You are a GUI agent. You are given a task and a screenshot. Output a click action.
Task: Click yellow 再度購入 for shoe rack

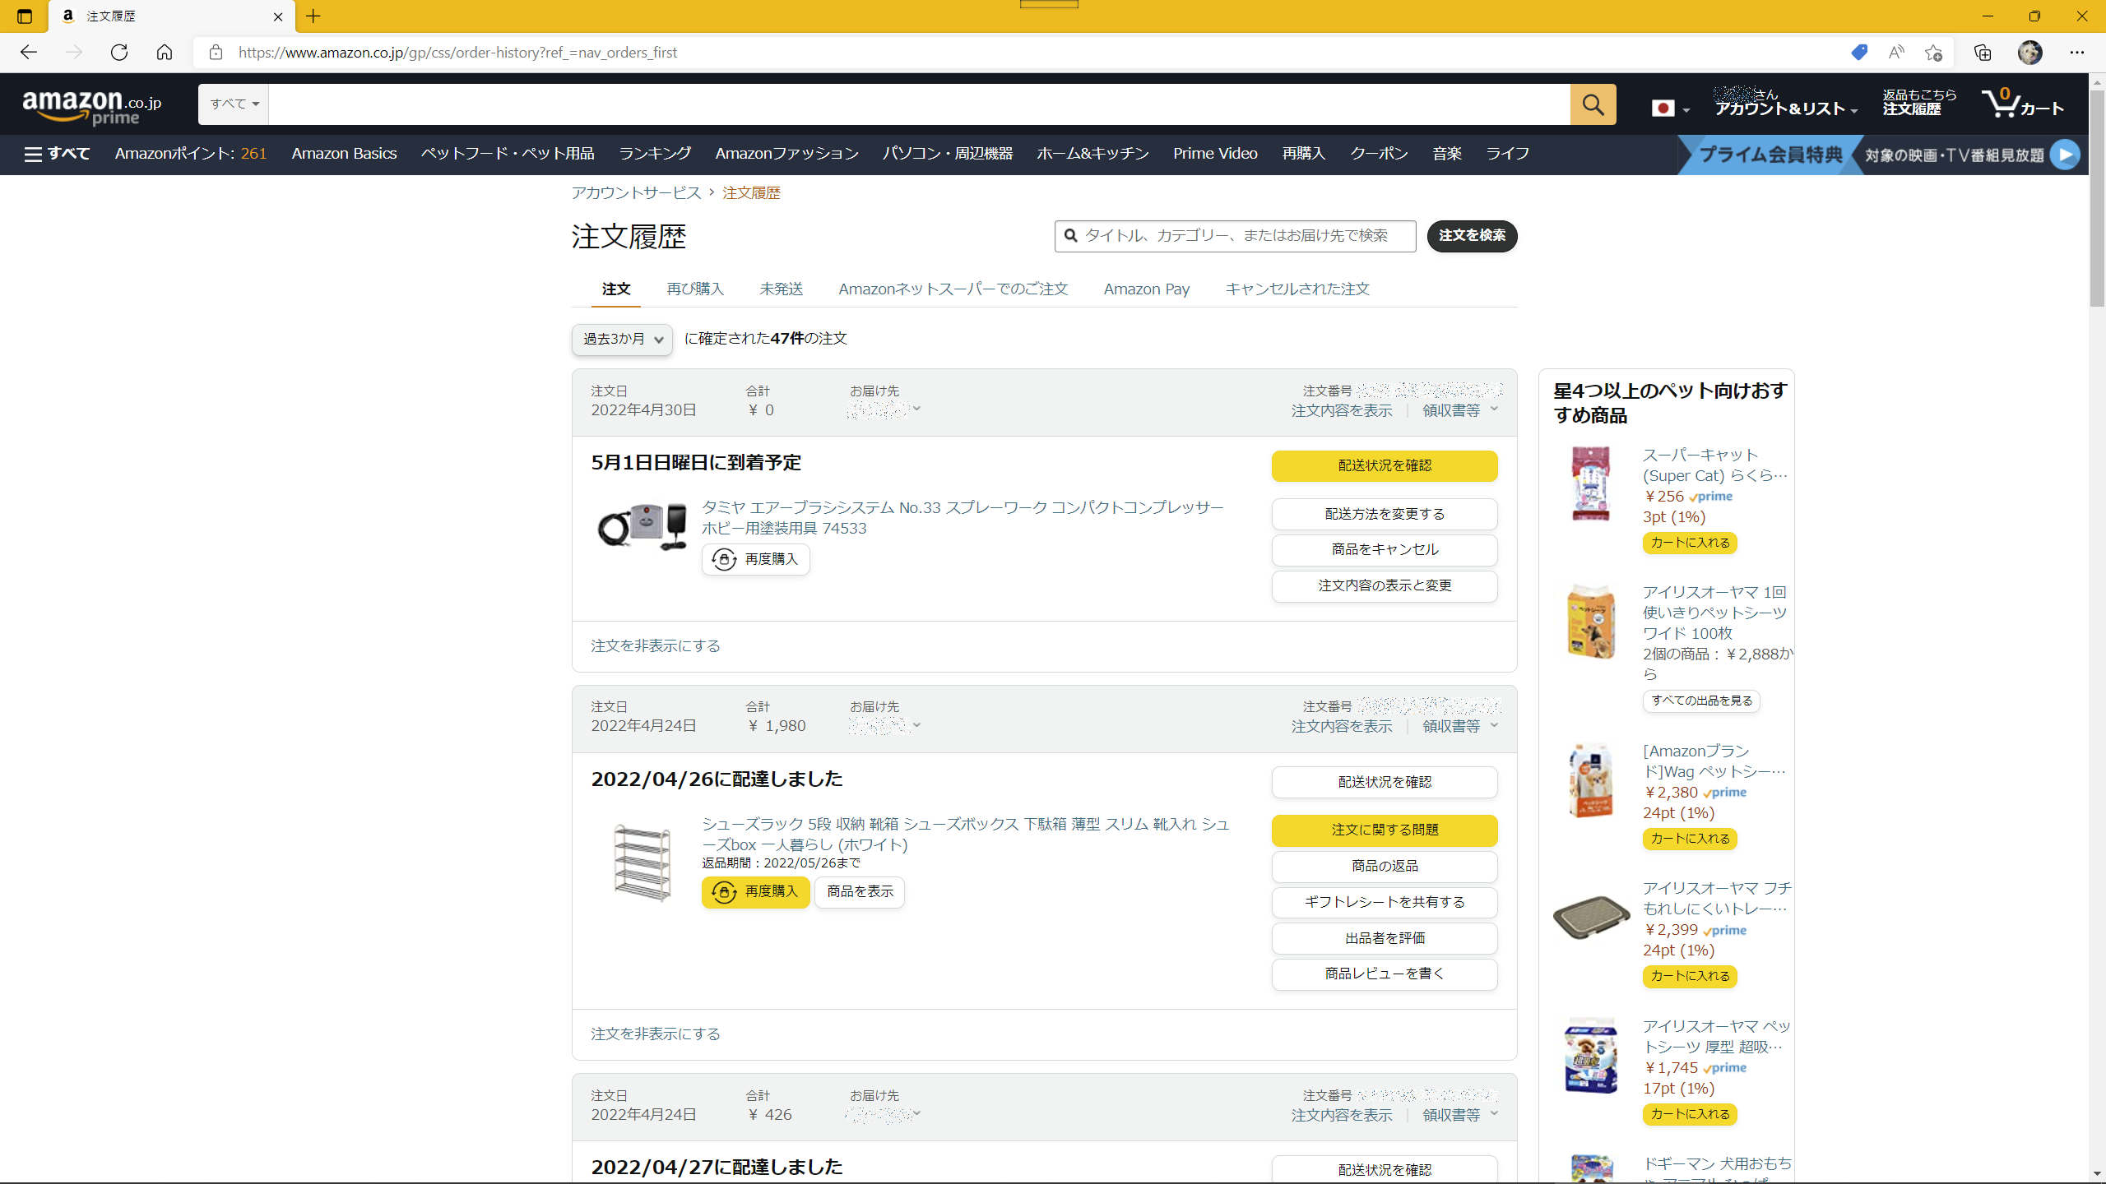pos(755,892)
